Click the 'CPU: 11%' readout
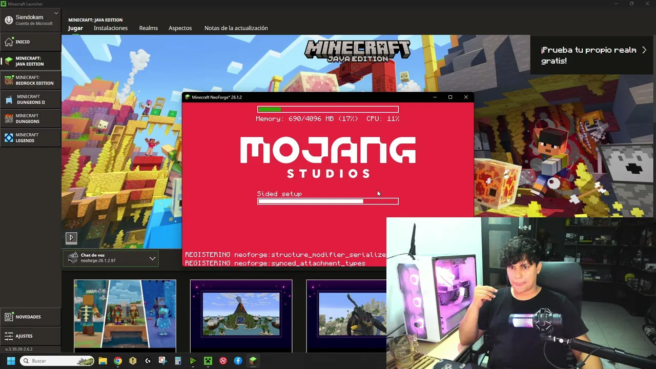The height and width of the screenshot is (369, 656). [x=383, y=118]
